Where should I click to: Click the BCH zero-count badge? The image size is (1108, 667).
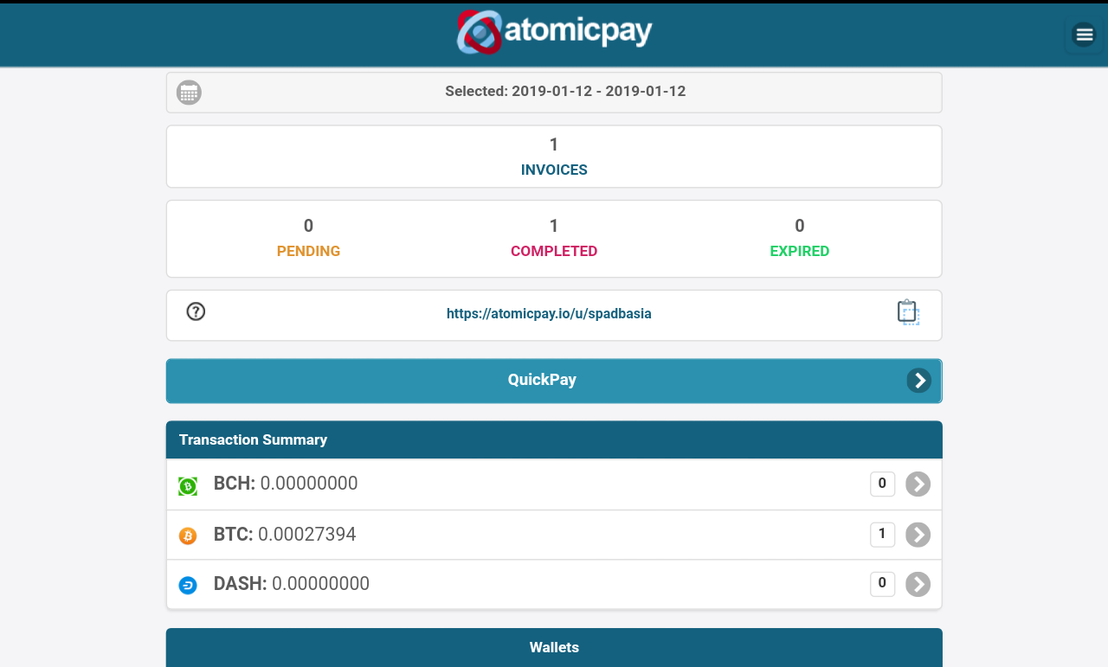tap(882, 484)
